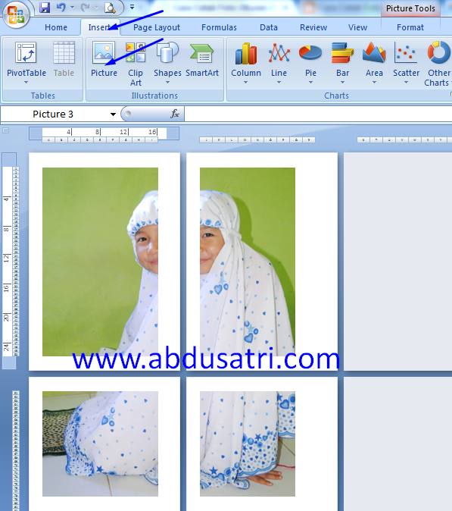Open the Name Box dropdown arrow
Viewport: 452px width, 511px height.
pyautogui.click(x=113, y=114)
